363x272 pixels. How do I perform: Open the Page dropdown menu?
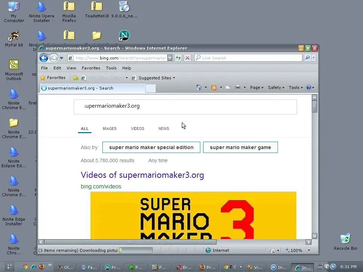257,87
